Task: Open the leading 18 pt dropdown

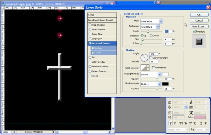Action: pyautogui.click(x=207, y=102)
